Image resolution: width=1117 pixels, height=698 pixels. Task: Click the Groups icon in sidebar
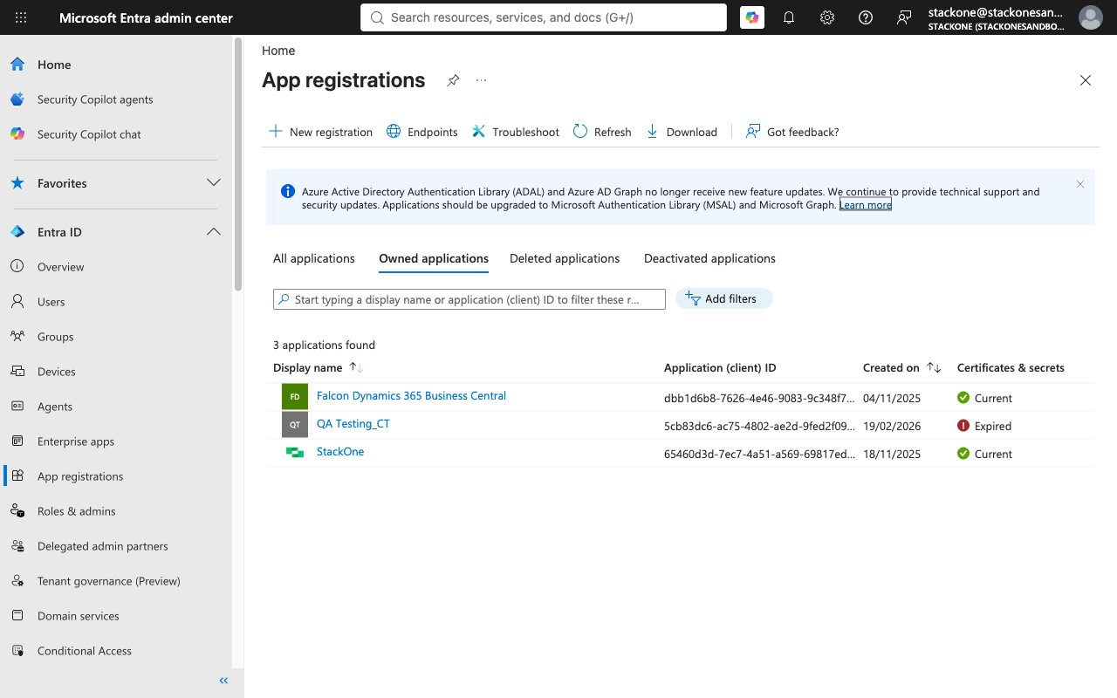17,337
